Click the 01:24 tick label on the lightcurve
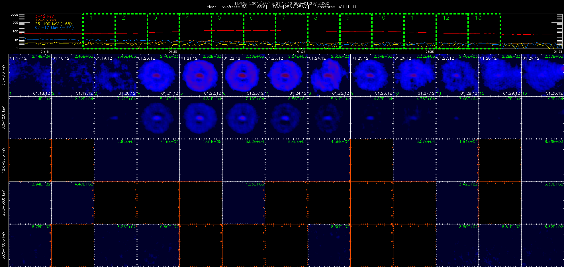Viewport: 564px width, 267px height. click(x=301, y=51)
